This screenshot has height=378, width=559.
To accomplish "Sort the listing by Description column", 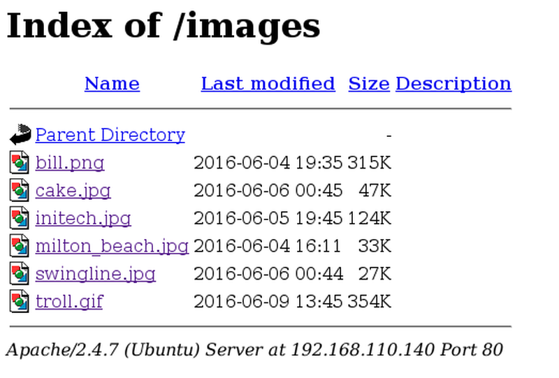I will [x=453, y=84].
